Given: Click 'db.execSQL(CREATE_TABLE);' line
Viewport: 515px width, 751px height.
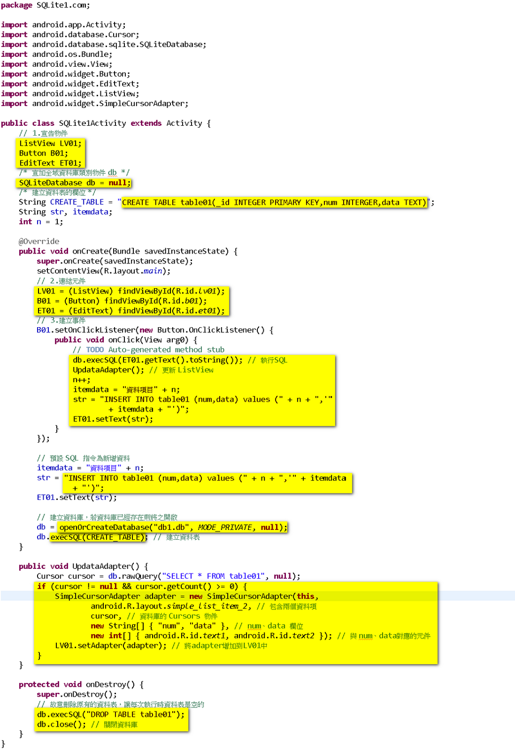Looking at the screenshot, I should coord(92,537).
